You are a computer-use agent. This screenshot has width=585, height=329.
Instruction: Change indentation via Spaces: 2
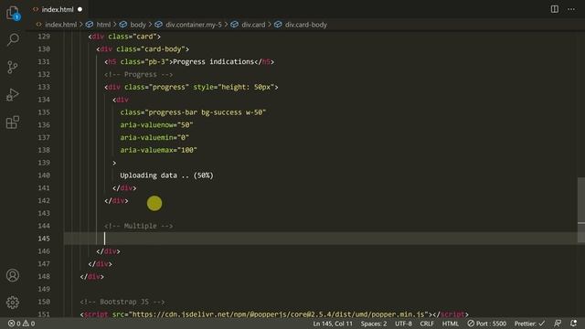tap(374, 324)
